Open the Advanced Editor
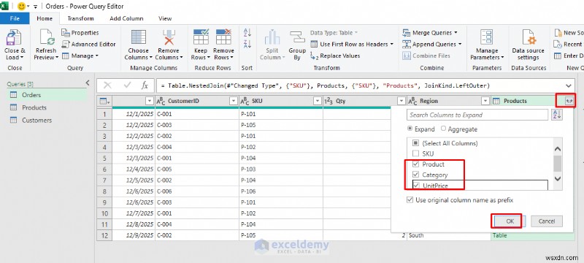Screen dimensions: 584x263 (x=88, y=44)
